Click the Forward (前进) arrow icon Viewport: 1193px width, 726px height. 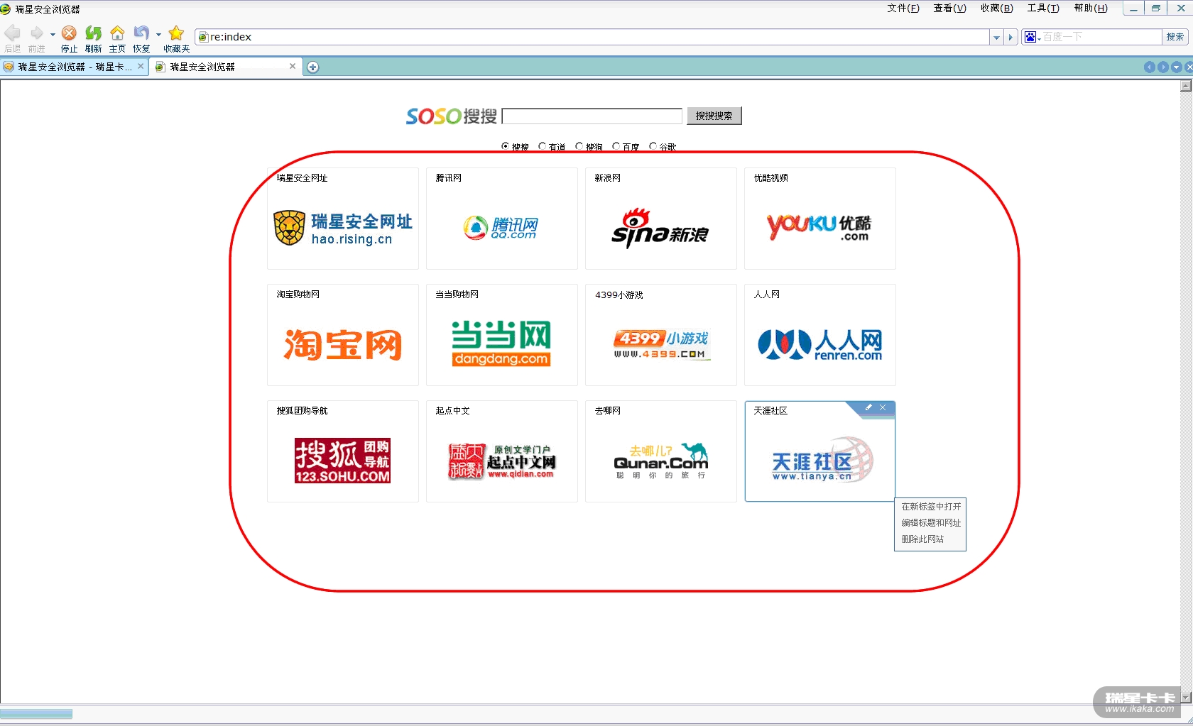point(36,33)
